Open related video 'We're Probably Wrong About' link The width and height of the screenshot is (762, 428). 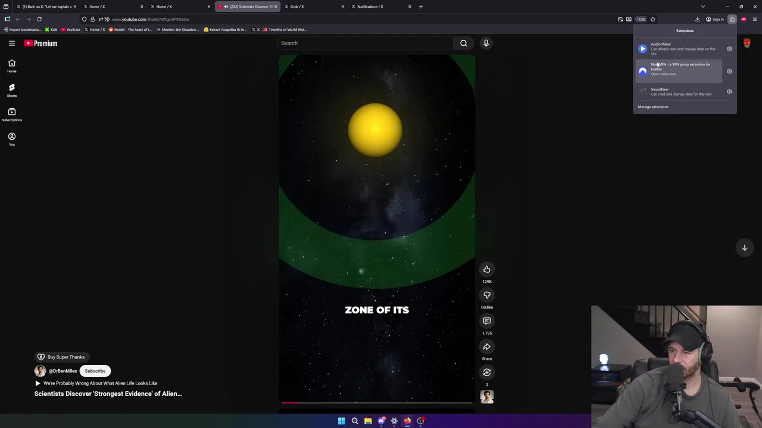point(96,383)
